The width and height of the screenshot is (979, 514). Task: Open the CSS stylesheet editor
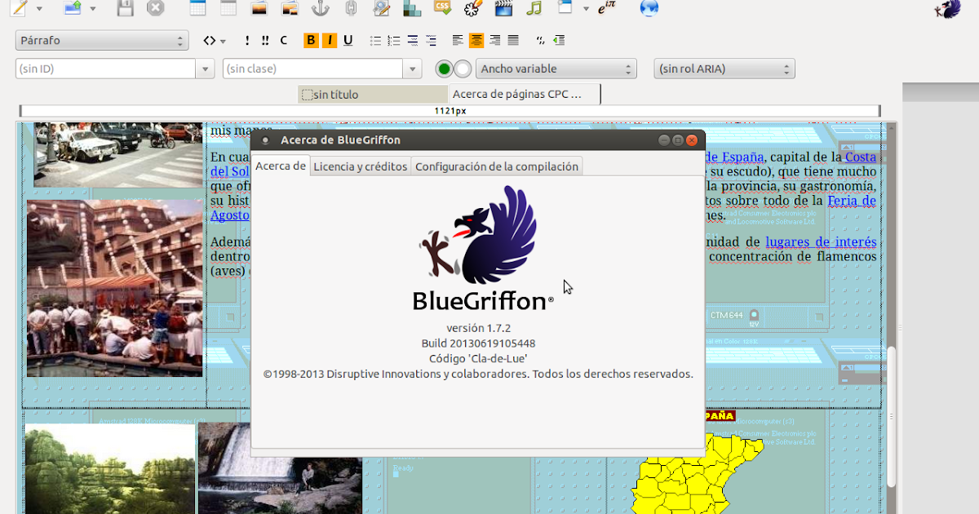(443, 8)
